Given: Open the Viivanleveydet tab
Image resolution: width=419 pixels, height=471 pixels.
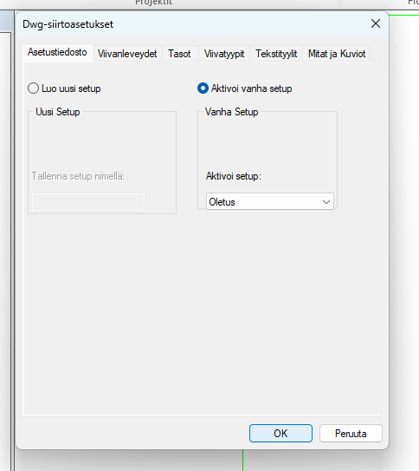Looking at the screenshot, I should [x=127, y=54].
